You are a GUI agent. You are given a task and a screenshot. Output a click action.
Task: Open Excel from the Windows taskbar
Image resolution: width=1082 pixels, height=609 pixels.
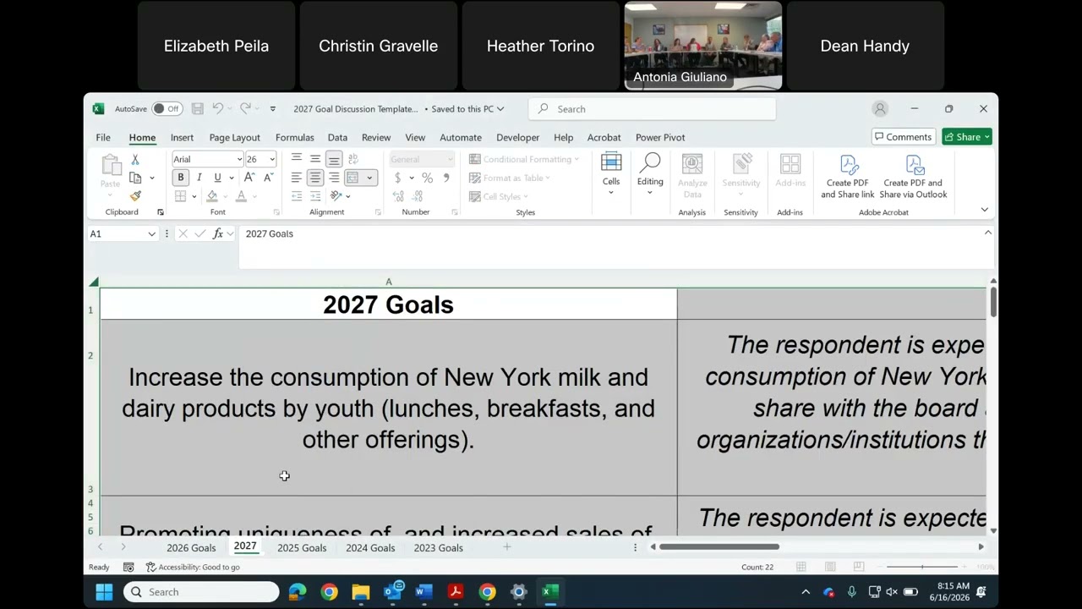(550, 592)
